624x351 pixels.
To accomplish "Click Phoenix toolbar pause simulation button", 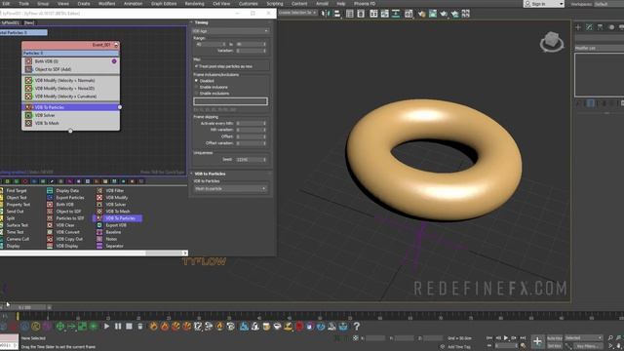I will (118, 327).
